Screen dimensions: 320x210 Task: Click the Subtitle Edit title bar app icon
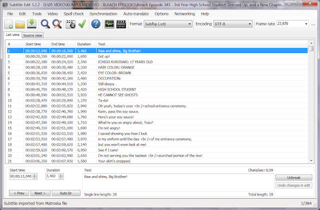5,4
